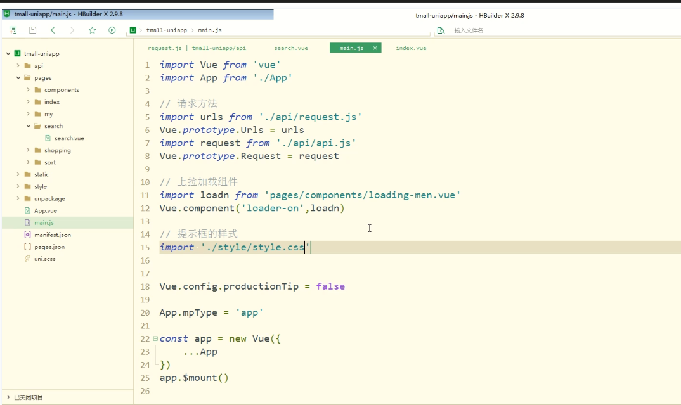Click line number 15 in the gutter

pyautogui.click(x=145, y=247)
